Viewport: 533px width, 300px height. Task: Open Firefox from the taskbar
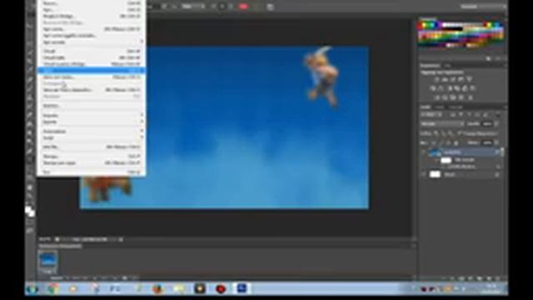(157, 289)
